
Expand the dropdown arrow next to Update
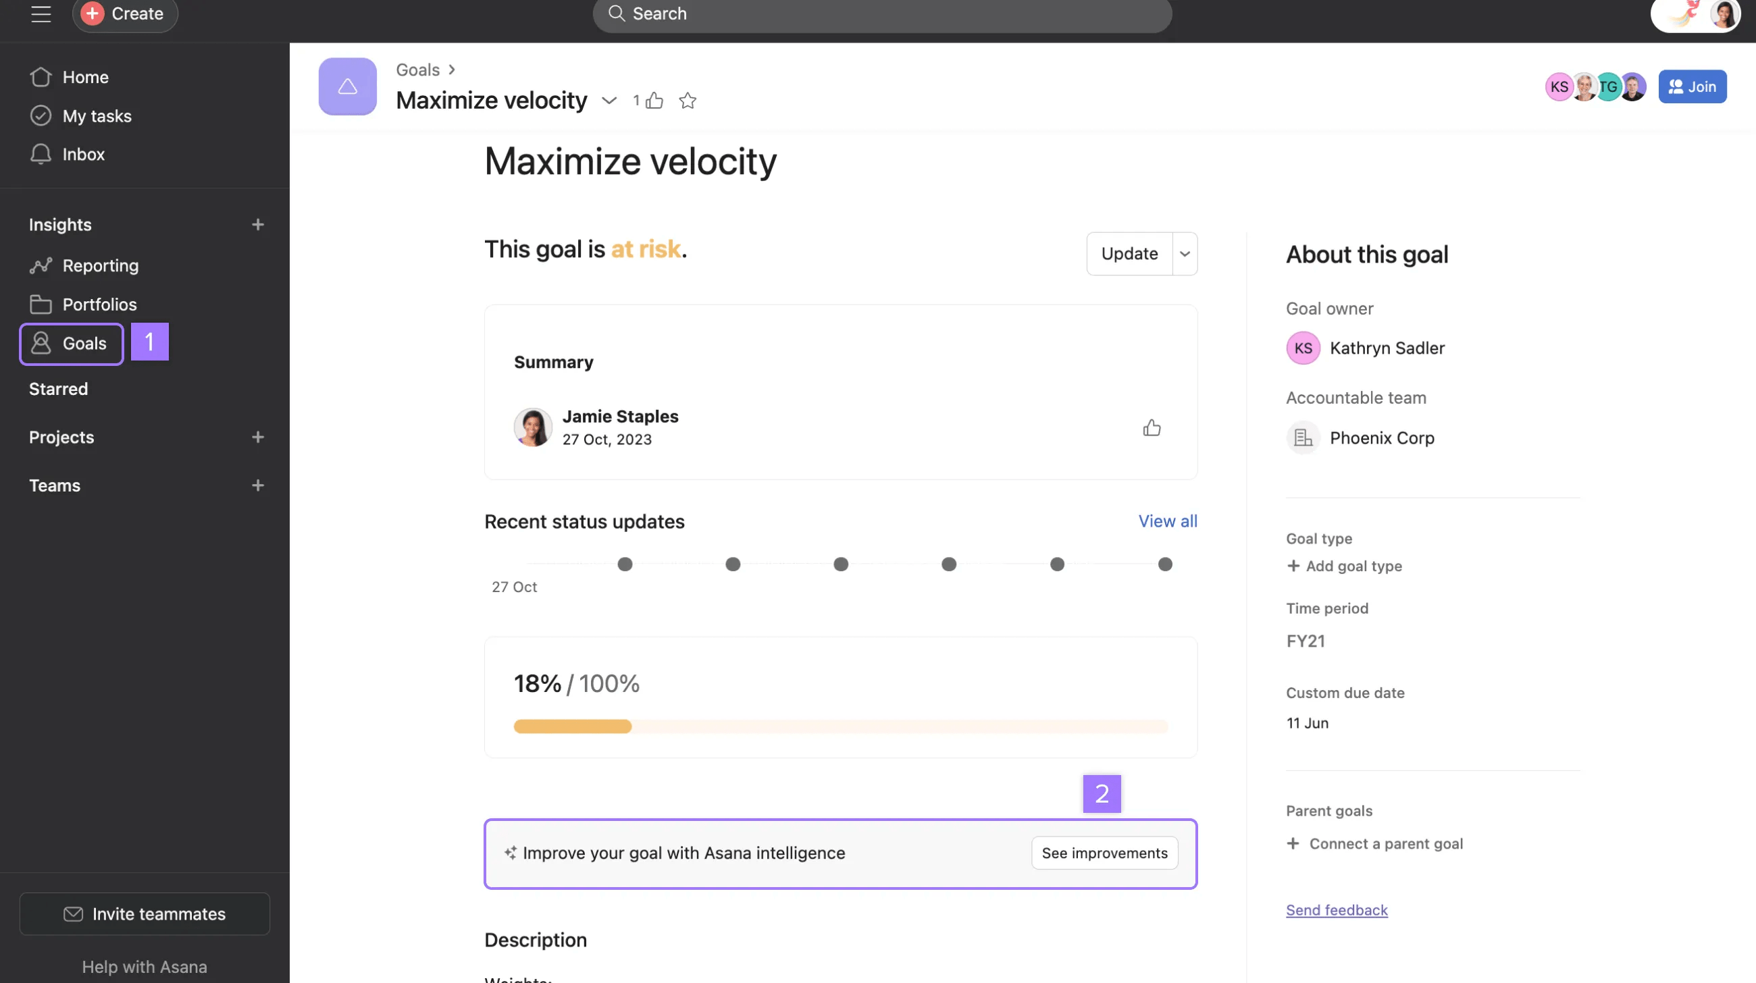(1185, 253)
